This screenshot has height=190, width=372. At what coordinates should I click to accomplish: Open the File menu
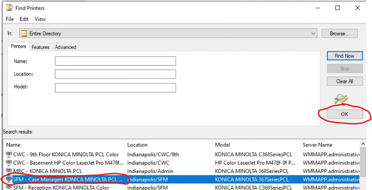(x=10, y=19)
